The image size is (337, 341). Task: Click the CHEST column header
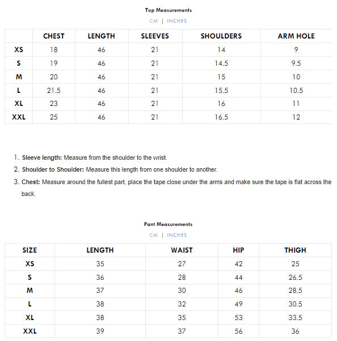point(54,36)
